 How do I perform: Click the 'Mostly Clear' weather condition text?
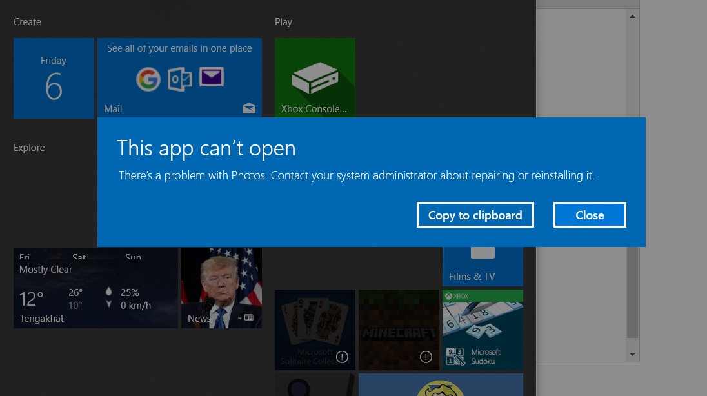coord(46,269)
